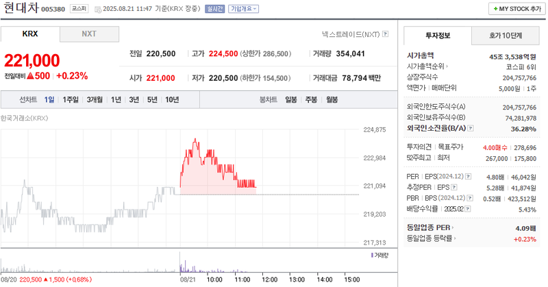Viewport: 548px width, 287px height.
Task: Click the 전일 value 220,500
Action: (x=161, y=54)
